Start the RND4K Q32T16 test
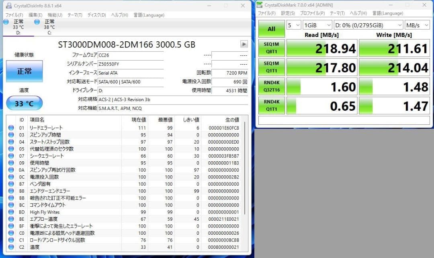 271,86
